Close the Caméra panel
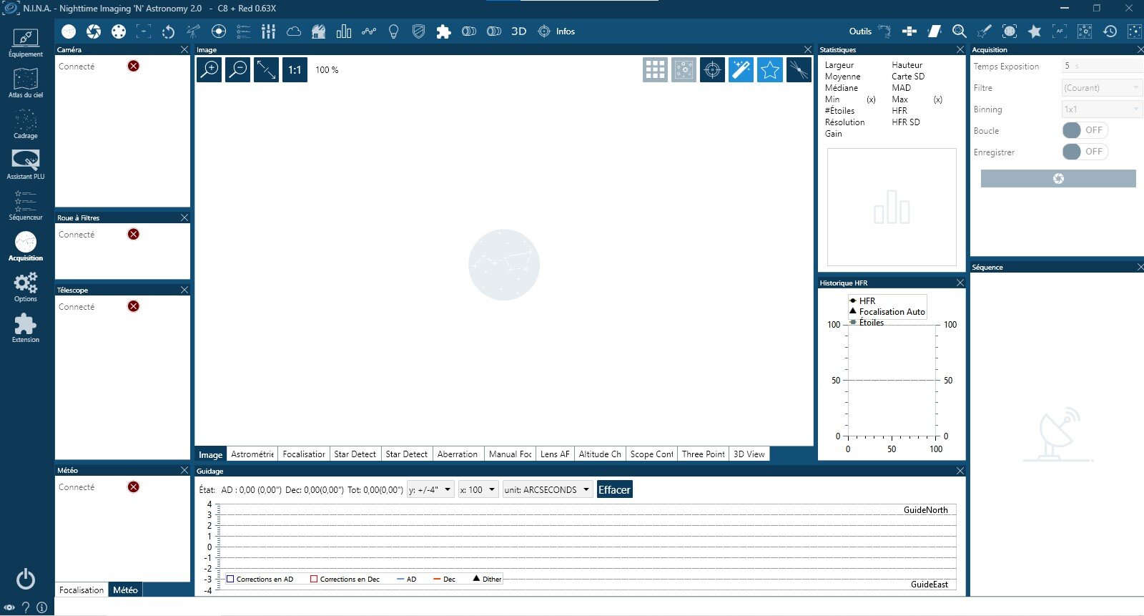Screen dimensions: 1144x616 pyautogui.click(x=184, y=49)
